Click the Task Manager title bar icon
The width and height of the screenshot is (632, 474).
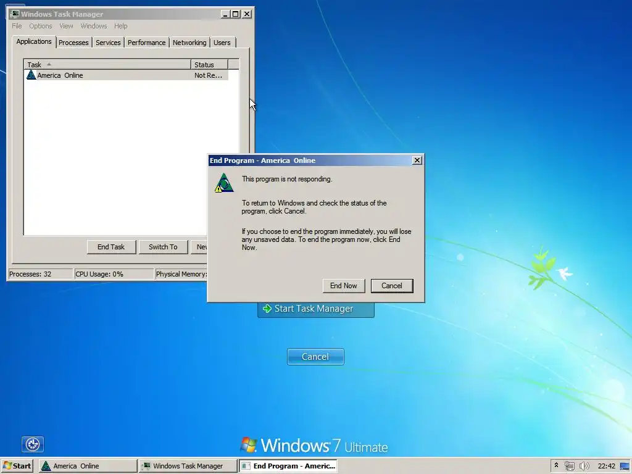click(x=15, y=14)
